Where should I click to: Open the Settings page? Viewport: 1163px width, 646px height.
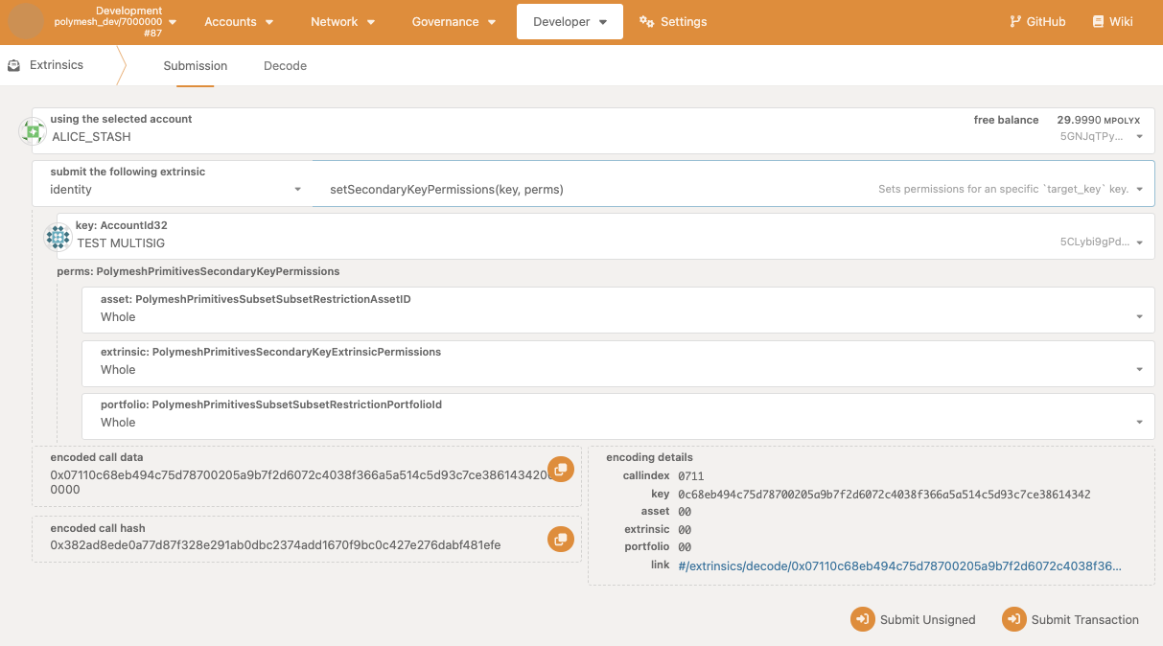tap(673, 21)
